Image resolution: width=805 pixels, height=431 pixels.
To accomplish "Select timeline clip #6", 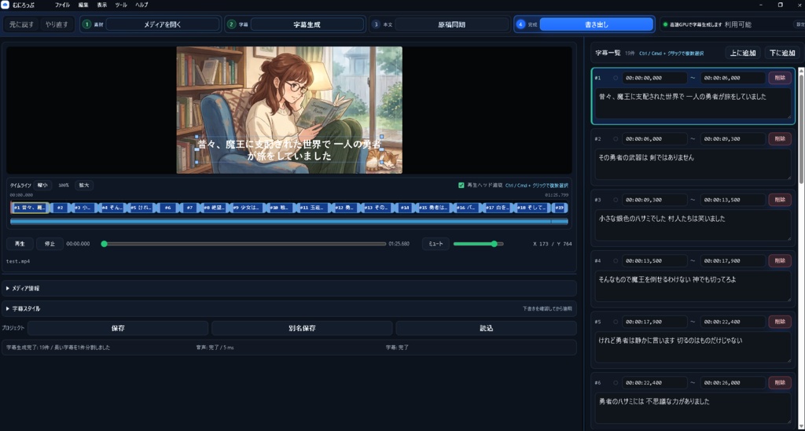I will click(168, 208).
